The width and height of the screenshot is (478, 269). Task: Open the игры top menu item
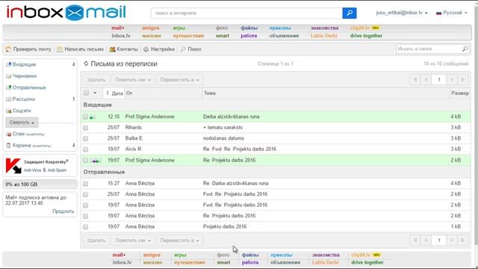(179, 28)
